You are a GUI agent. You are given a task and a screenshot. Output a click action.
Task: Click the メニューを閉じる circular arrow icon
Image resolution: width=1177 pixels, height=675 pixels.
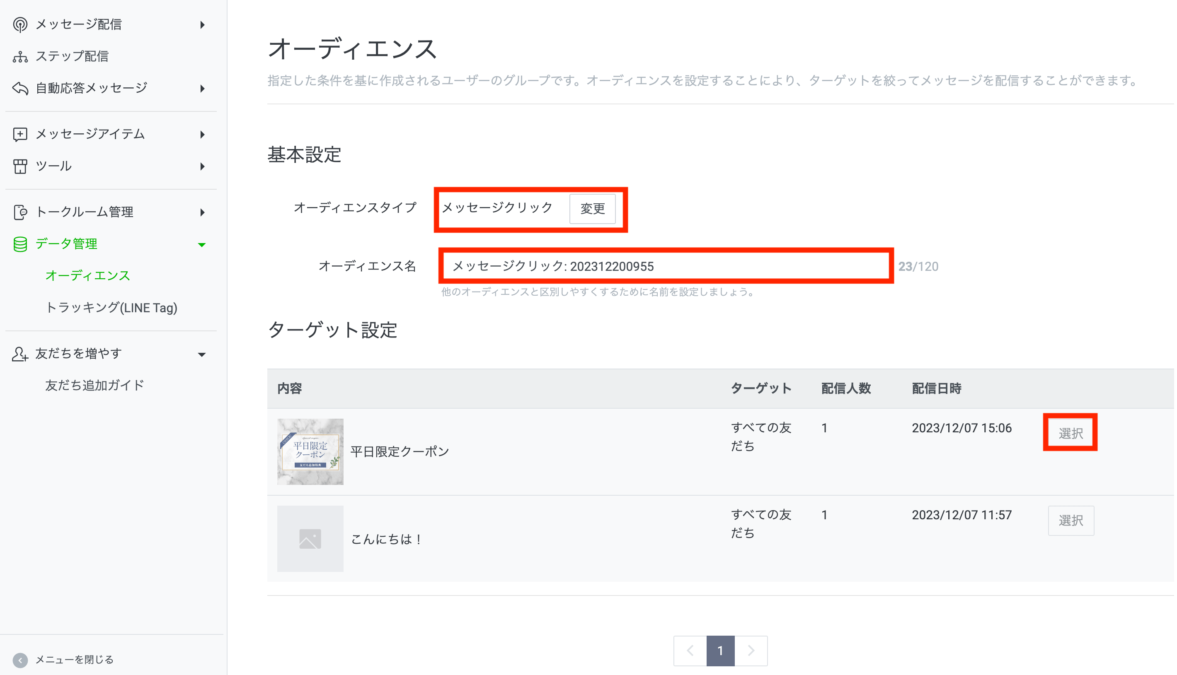pyautogui.click(x=20, y=660)
